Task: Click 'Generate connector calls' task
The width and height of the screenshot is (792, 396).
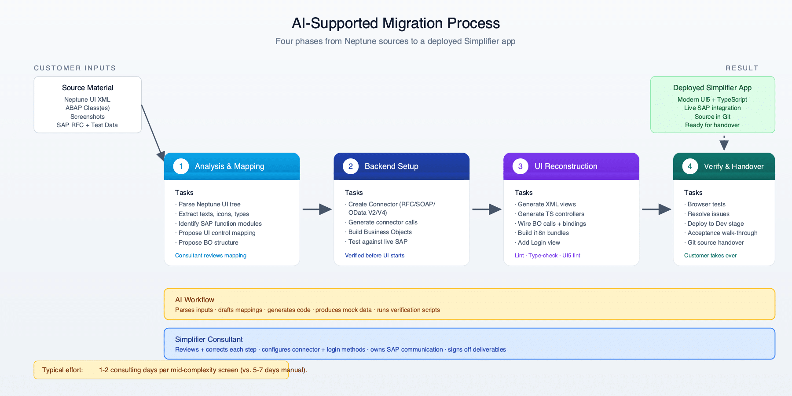Action: (381, 222)
